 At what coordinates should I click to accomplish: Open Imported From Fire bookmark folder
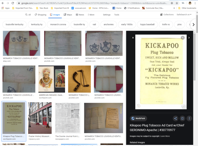pos(23,8)
